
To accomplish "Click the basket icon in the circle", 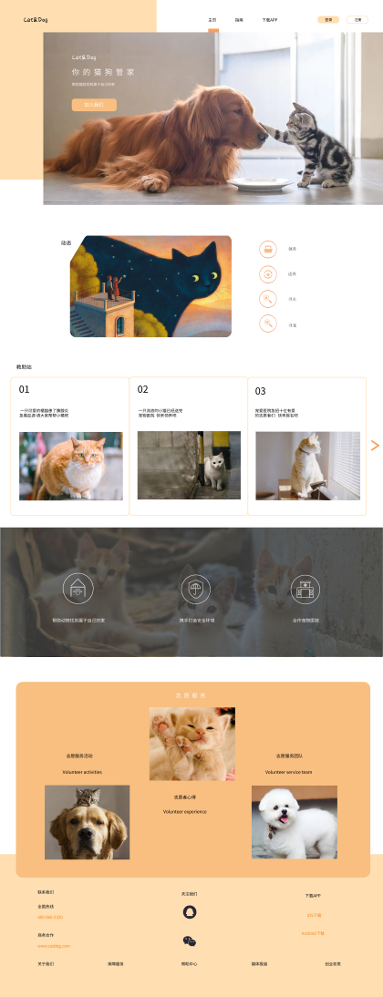I will click(x=268, y=250).
